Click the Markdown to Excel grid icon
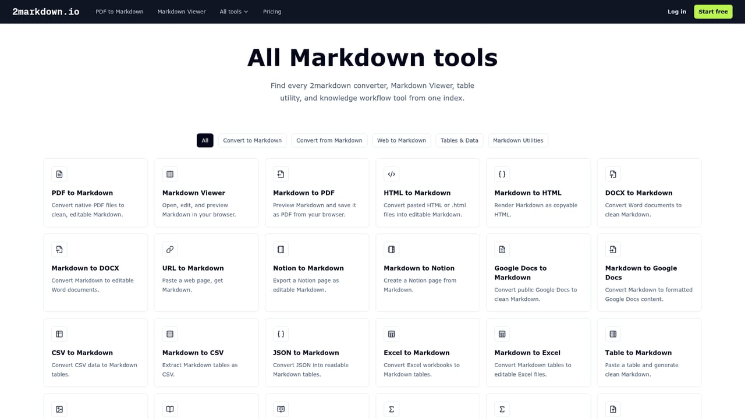745x419 pixels. (502, 334)
